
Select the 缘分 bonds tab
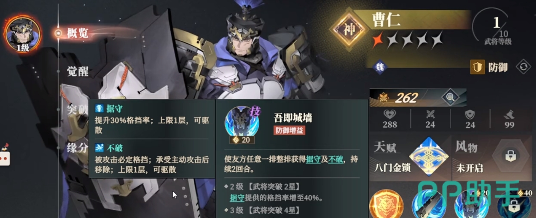[x=78, y=148]
